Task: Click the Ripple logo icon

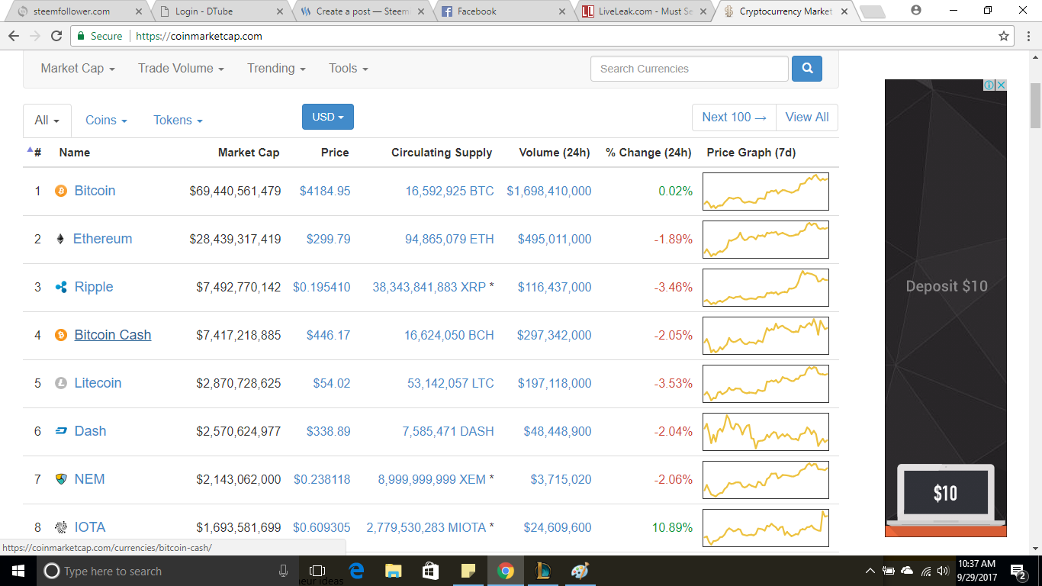Action: click(x=61, y=287)
